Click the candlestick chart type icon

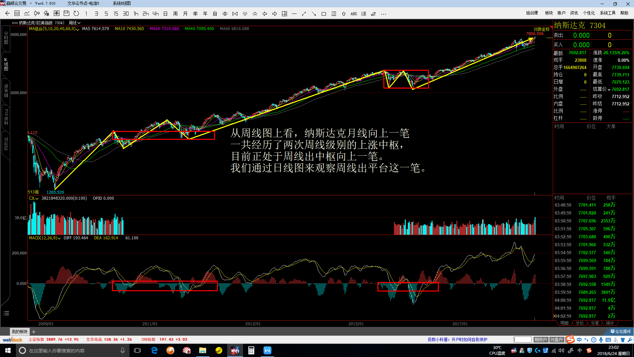coord(37,14)
